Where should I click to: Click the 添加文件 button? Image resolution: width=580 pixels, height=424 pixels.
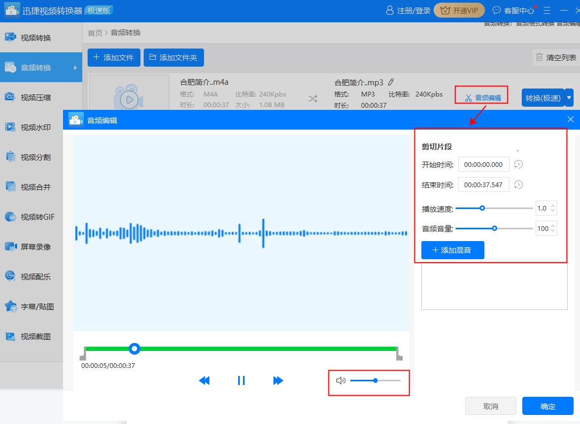(x=114, y=57)
